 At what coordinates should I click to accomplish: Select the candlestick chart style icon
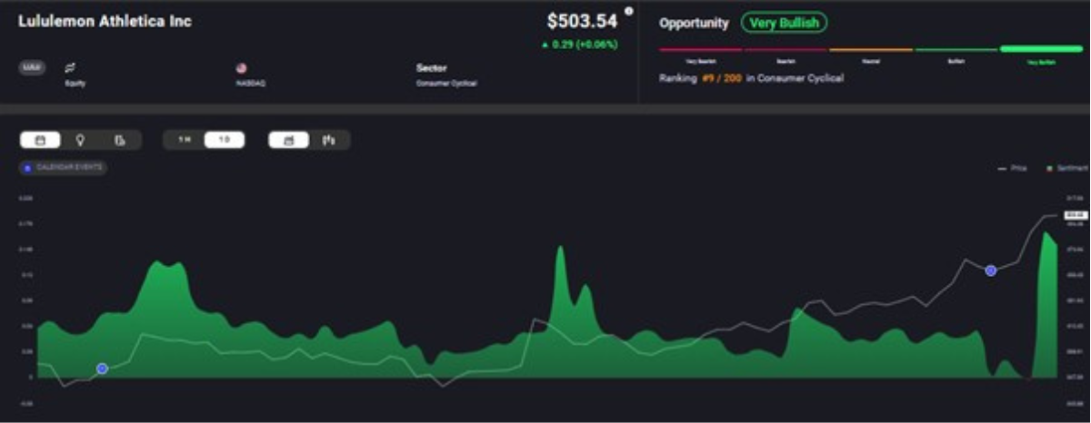[x=328, y=140]
